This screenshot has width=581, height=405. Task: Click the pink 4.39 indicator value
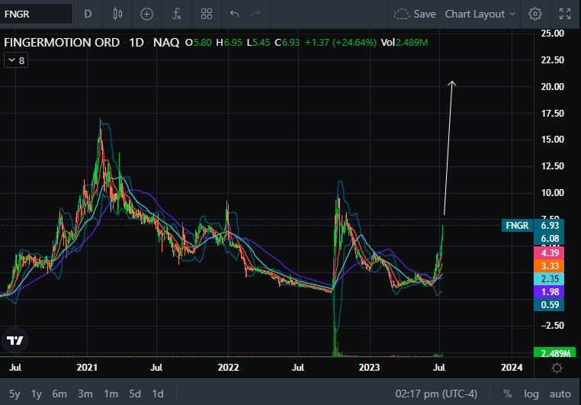coord(549,253)
